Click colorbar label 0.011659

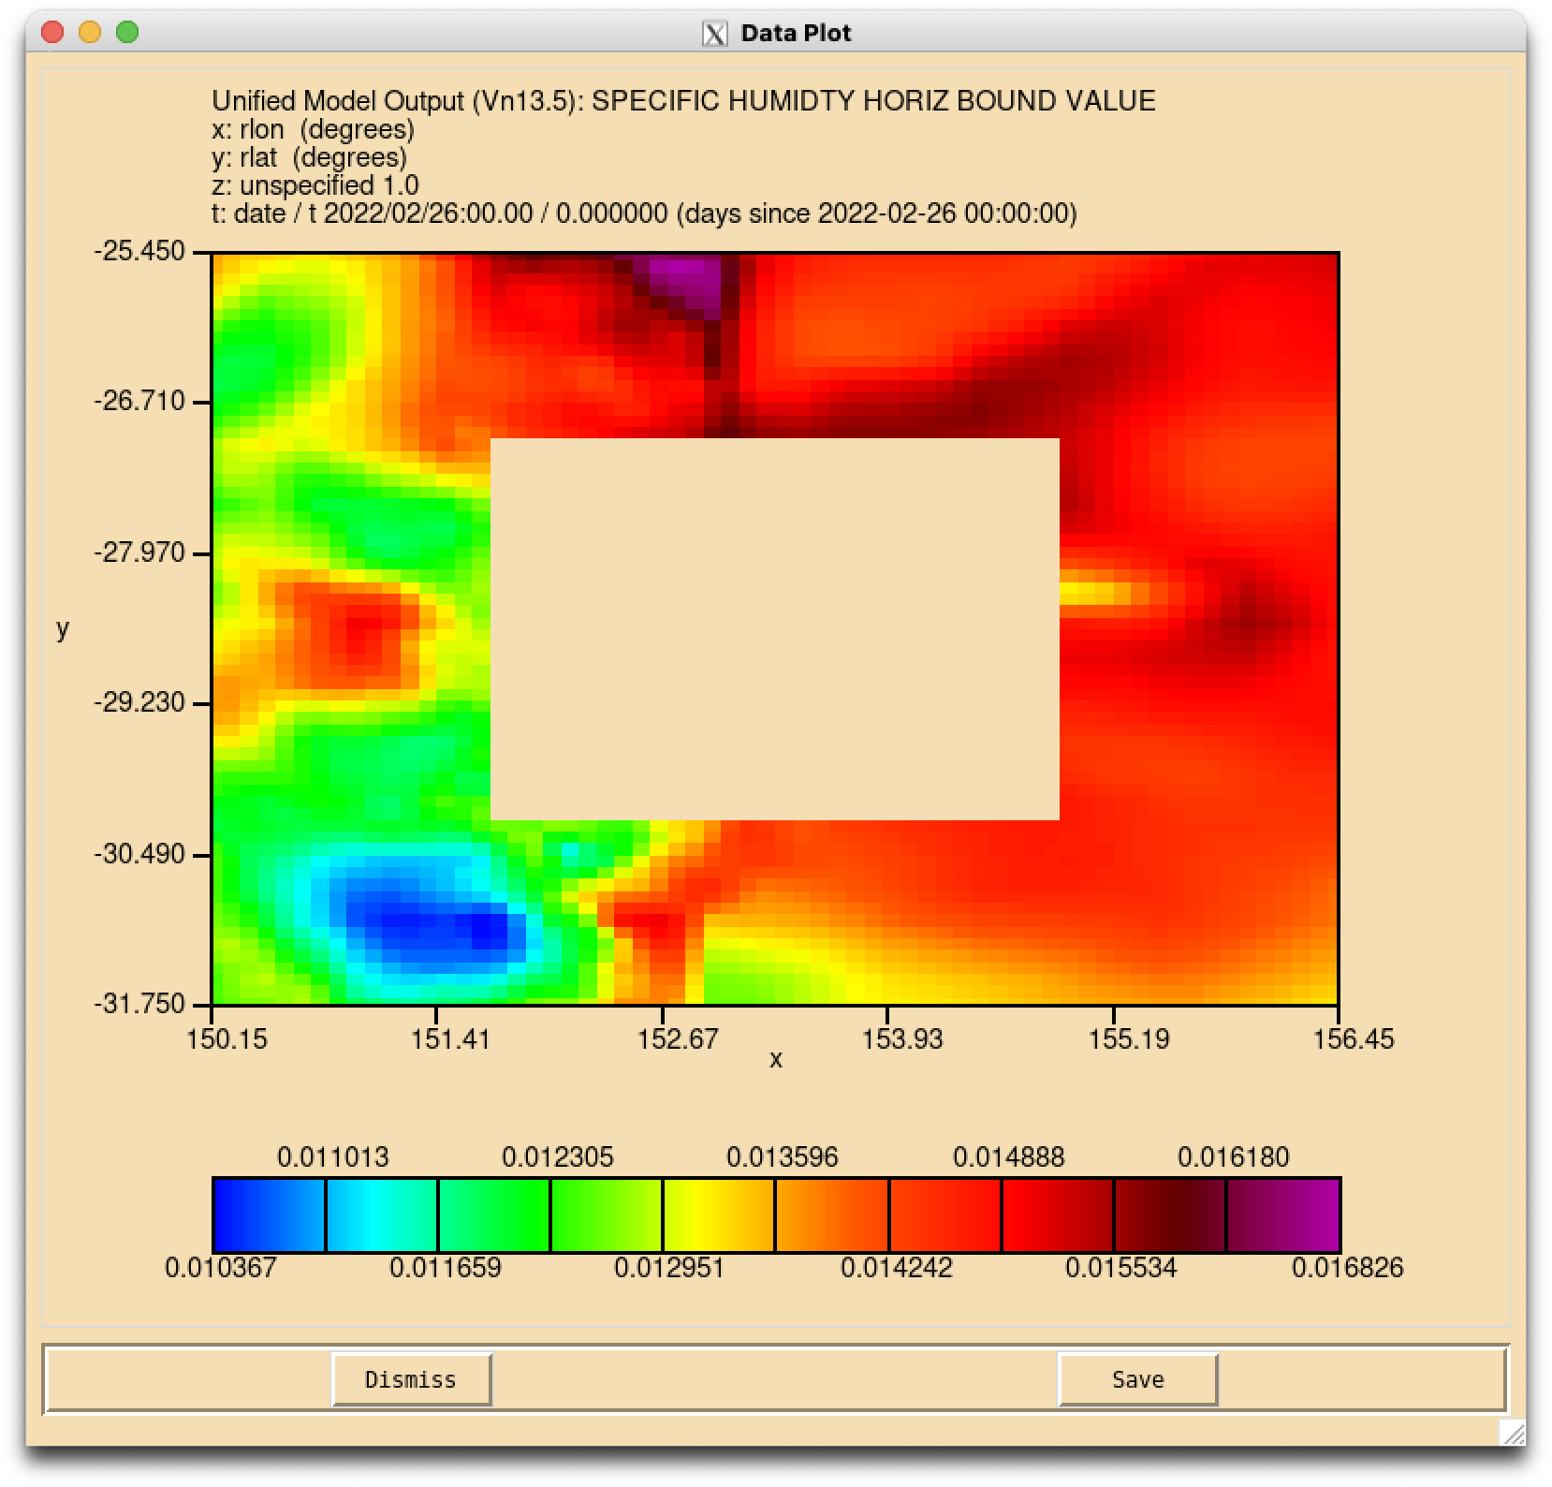coord(446,1268)
